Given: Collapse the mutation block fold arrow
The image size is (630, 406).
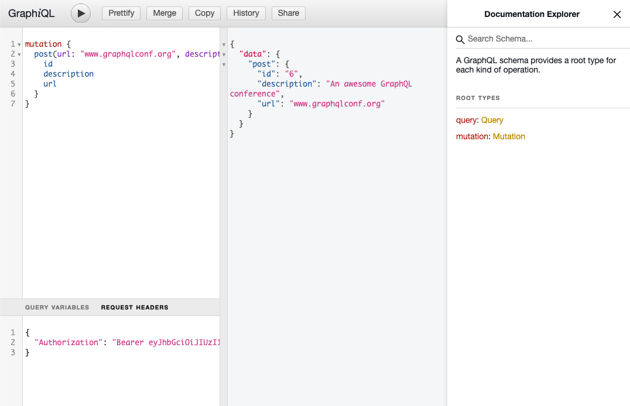Looking at the screenshot, I should point(19,44).
